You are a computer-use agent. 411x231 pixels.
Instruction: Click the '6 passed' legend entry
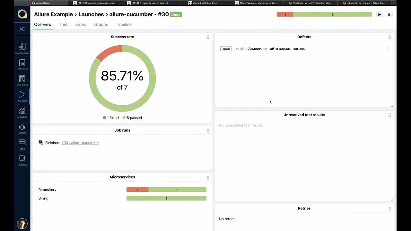132,118
